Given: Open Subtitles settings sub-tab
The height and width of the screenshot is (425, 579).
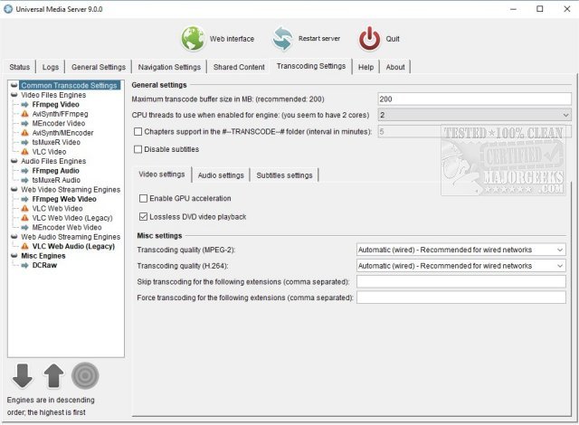Looking at the screenshot, I should pos(284,175).
